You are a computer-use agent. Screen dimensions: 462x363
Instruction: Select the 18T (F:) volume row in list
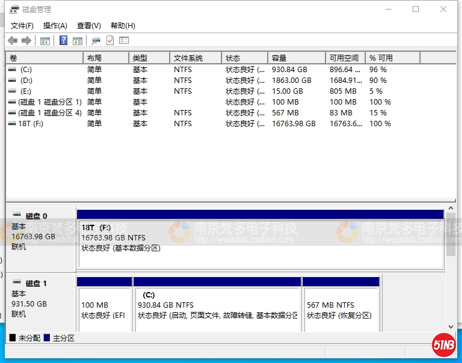[x=30, y=124]
